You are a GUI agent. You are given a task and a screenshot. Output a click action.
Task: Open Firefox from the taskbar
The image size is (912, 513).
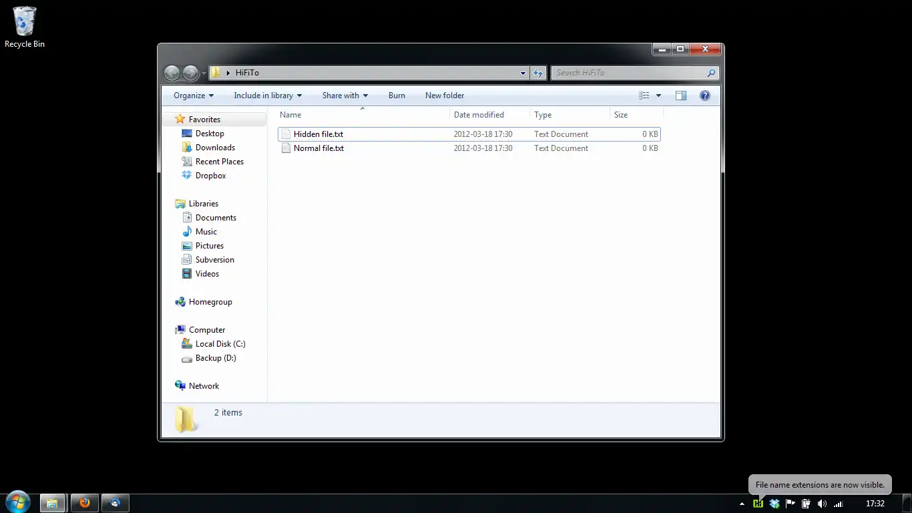click(84, 503)
